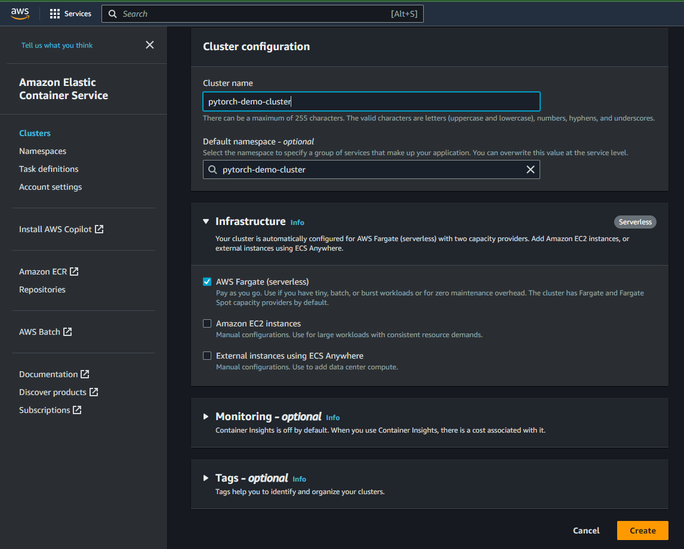Viewport: 684px width, 549px height.
Task: Open Info link beside Tags
Action: [x=299, y=479]
